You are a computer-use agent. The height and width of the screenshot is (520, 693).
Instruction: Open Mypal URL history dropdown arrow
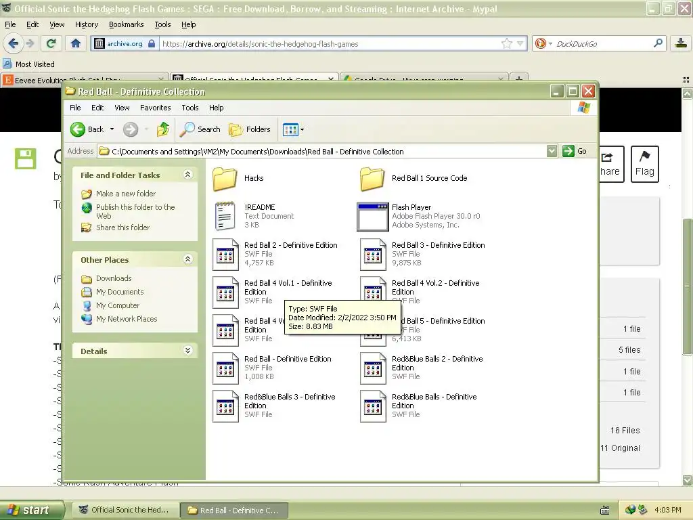point(520,43)
